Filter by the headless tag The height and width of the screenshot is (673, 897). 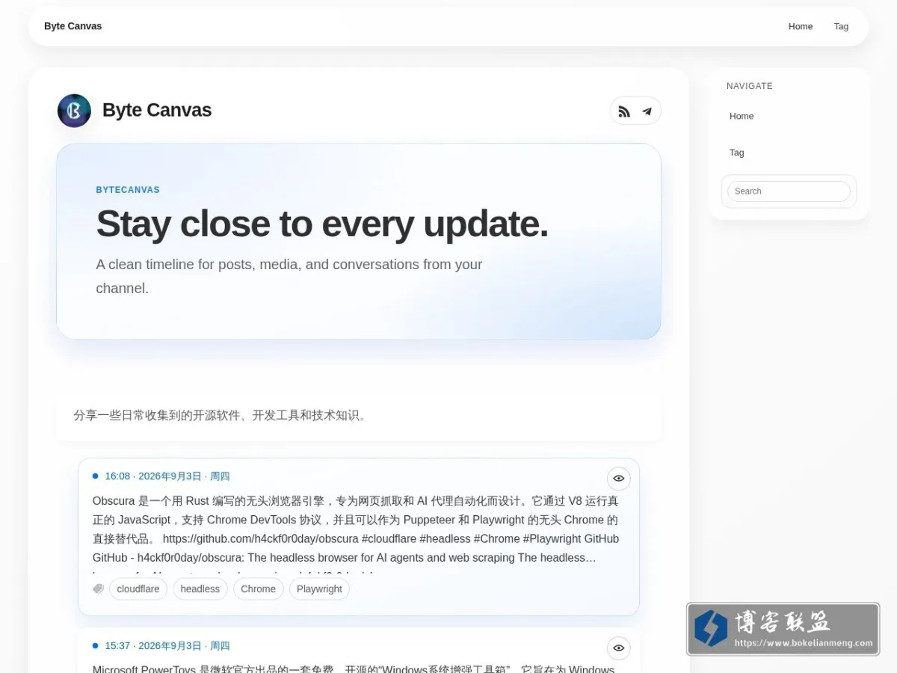pos(200,589)
